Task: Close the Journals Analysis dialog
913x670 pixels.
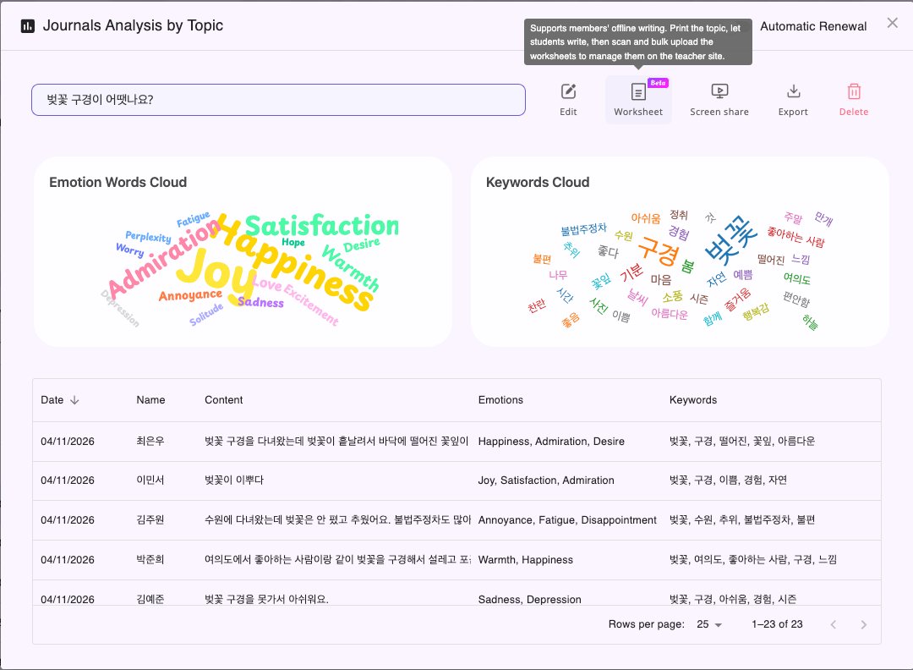Action: coord(892,23)
